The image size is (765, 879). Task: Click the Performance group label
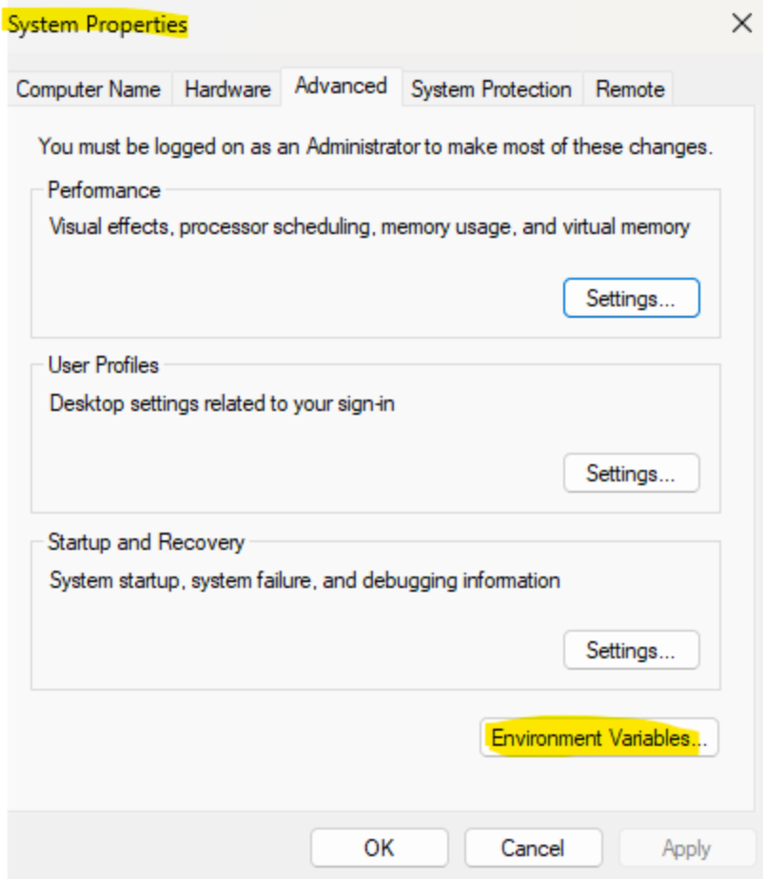tap(104, 190)
